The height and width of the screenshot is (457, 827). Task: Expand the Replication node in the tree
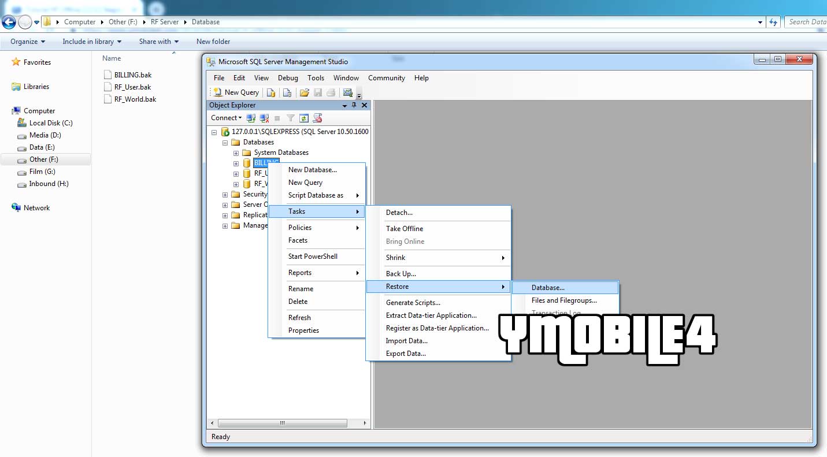(225, 216)
